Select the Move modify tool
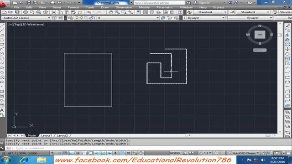 click(x=287, y=49)
